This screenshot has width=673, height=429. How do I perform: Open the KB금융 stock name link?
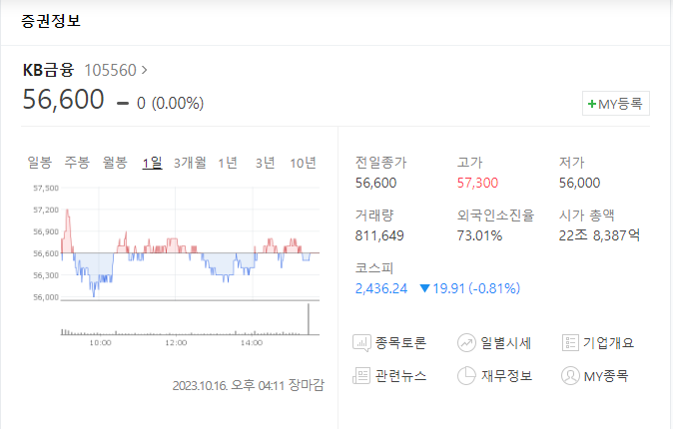coord(49,70)
